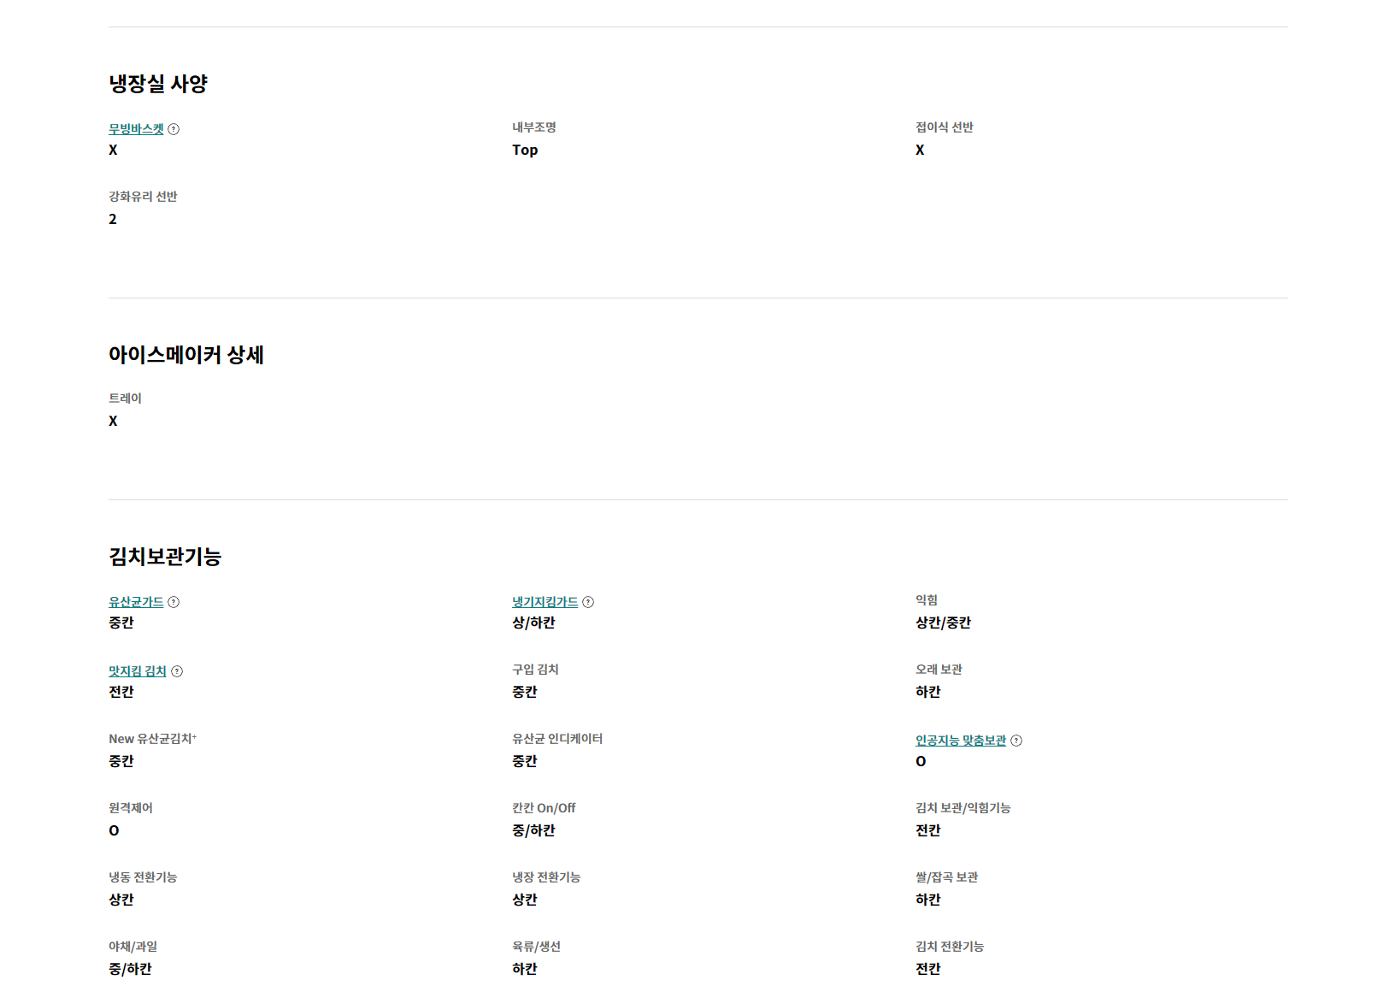Screen dimensions: 1395x986
Task: Select the 원격제어 specification label
Action: [131, 808]
